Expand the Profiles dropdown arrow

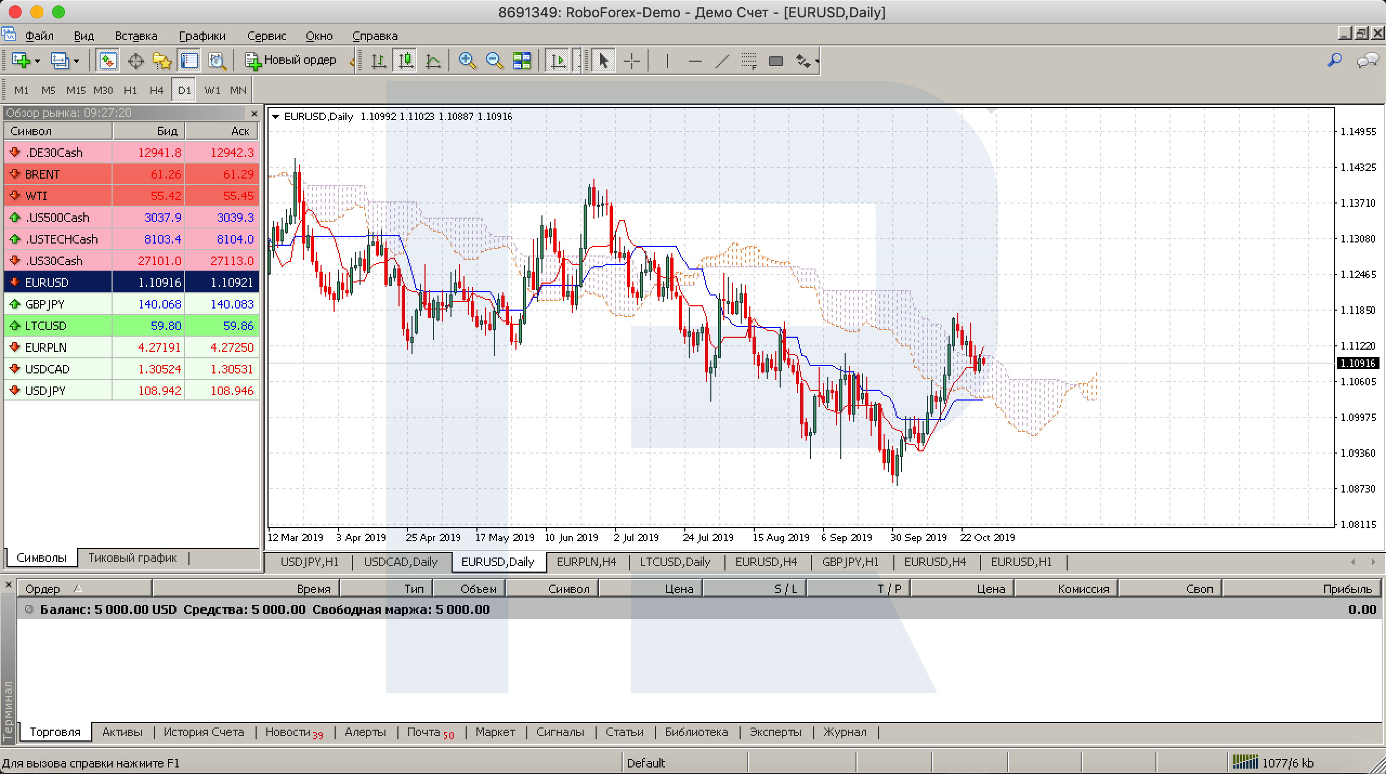tap(76, 61)
